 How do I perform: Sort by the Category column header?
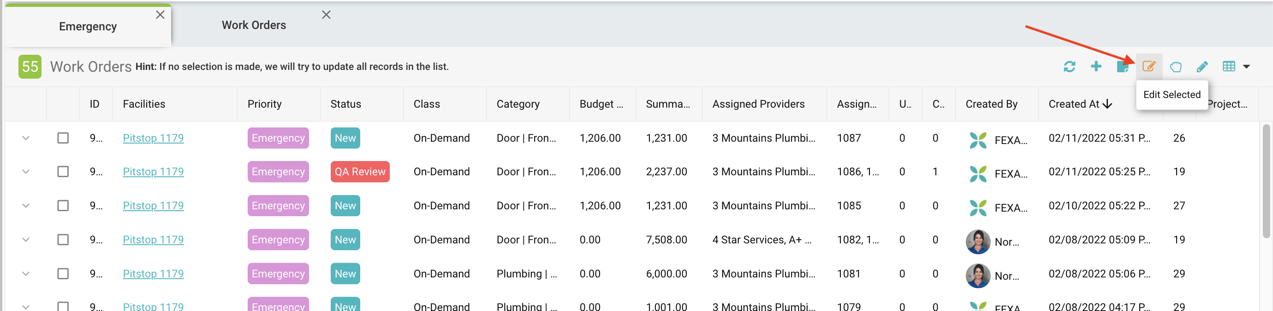point(518,104)
